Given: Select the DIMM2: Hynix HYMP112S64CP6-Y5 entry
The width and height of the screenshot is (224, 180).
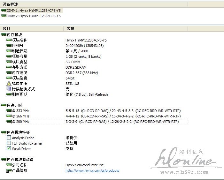Looking at the screenshot, I should [34, 16].
